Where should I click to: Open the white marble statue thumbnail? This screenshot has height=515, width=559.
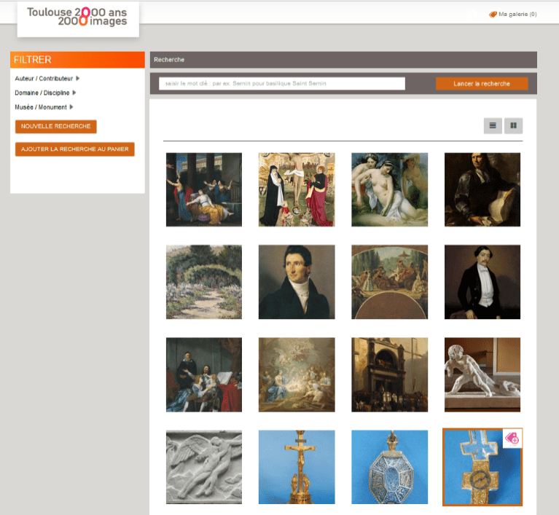click(482, 374)
